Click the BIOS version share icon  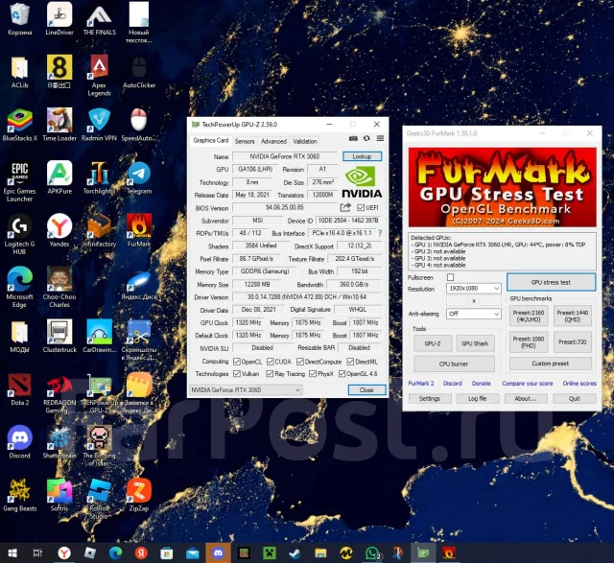(345, 207)
